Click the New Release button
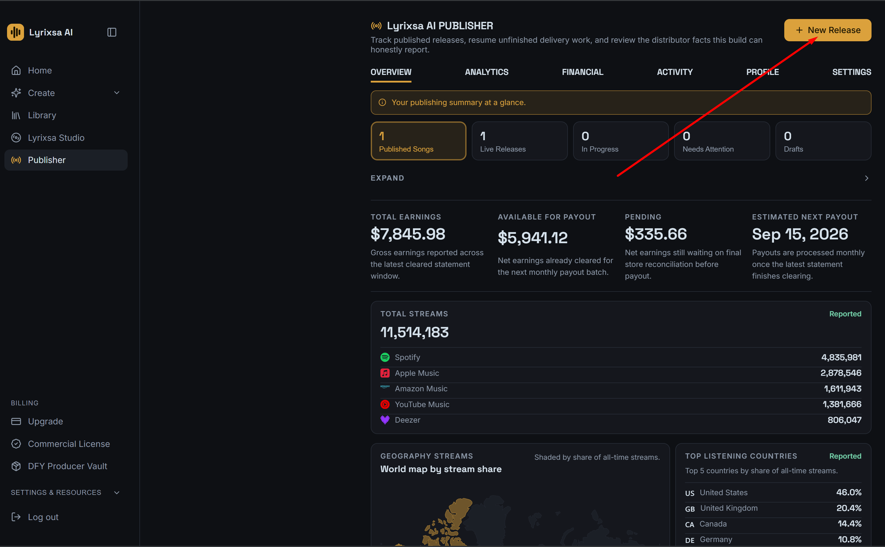 point(827,30)
